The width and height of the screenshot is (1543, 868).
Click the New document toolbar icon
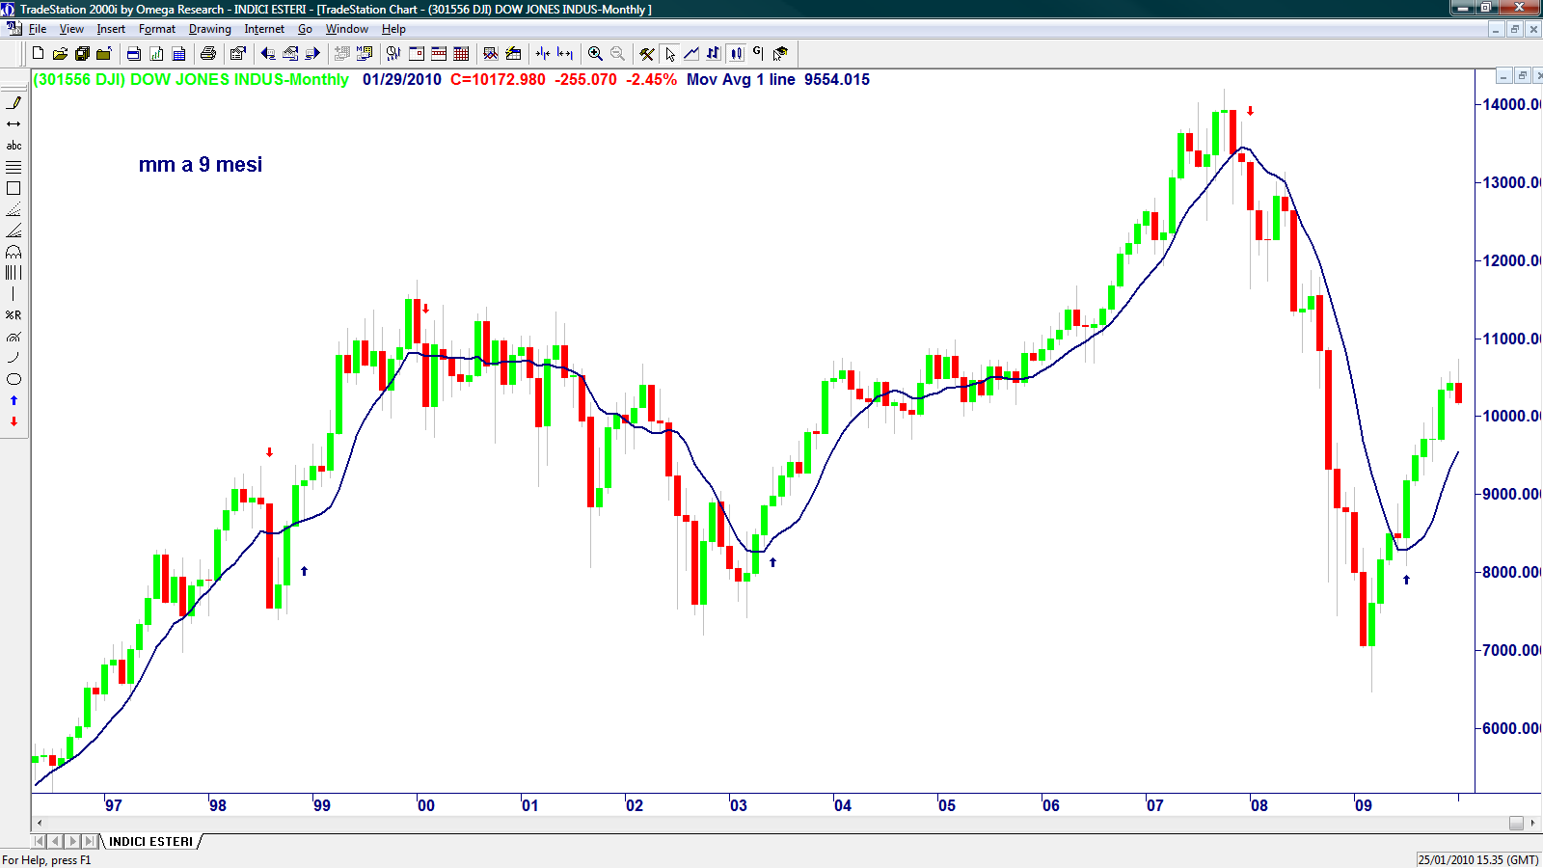pos(38,54)
